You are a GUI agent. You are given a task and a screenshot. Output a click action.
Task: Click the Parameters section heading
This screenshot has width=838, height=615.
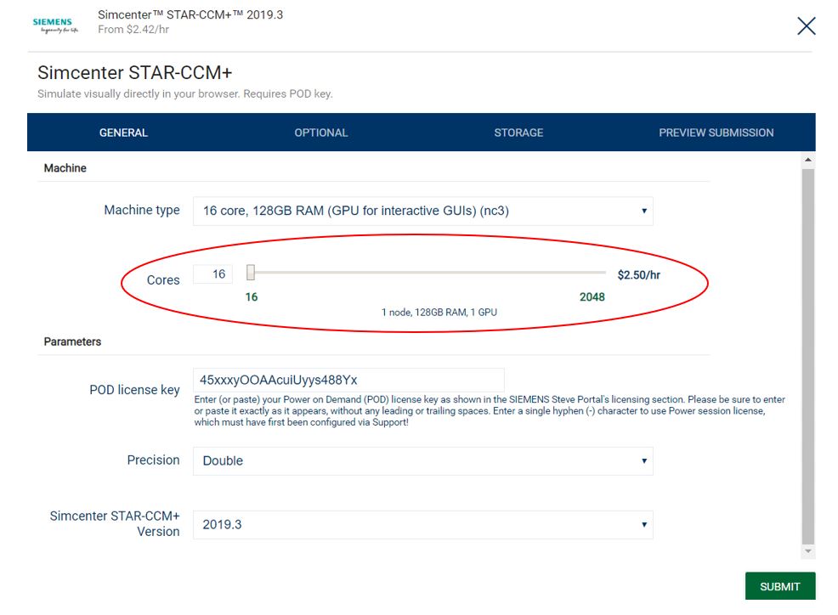[72, 342]
